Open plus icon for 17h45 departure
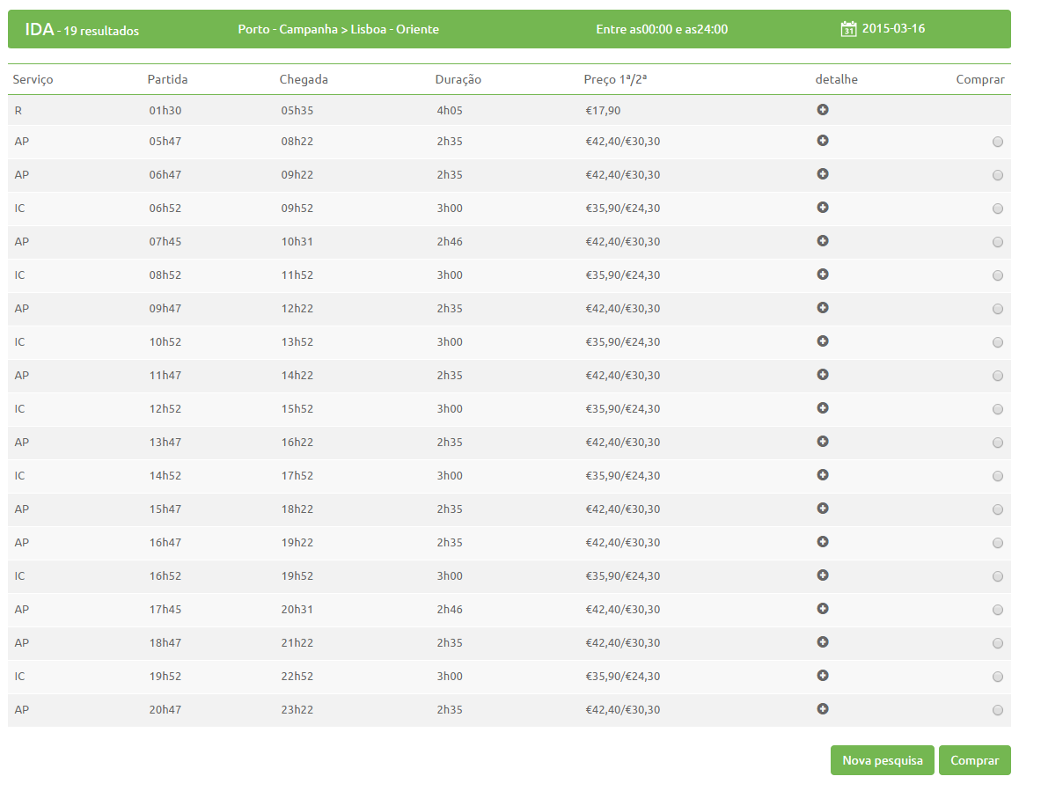 coord(823,609)
